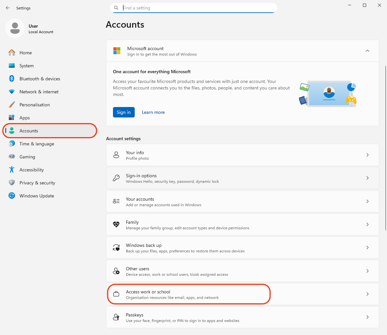
Task: Click the Find a setting search box
Action: pyautogui.click(x=195, y=8)
